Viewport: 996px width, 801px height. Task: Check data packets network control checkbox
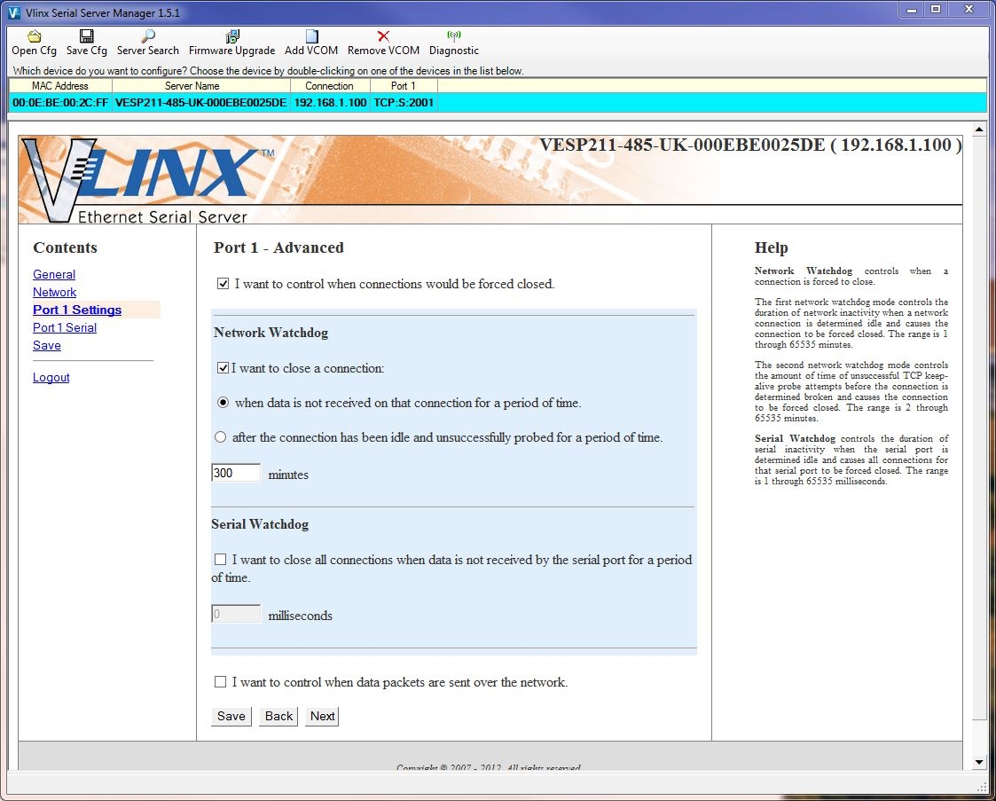pos(221,682)
